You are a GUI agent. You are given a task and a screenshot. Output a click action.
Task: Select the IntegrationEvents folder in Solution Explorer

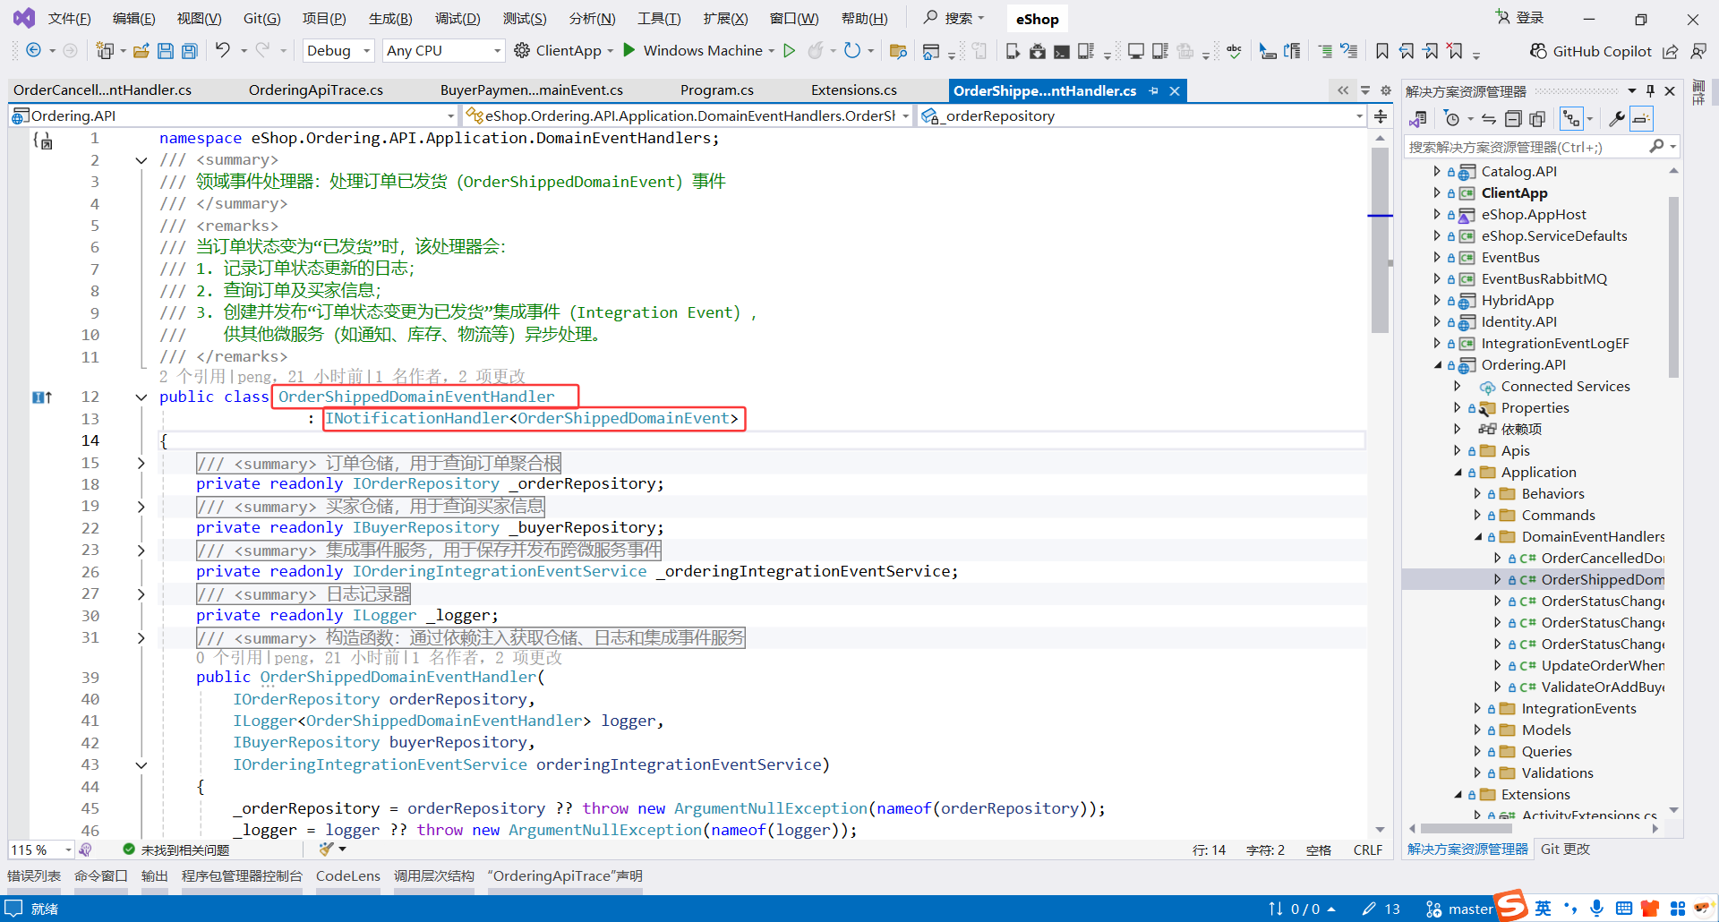coord(1578,709)
